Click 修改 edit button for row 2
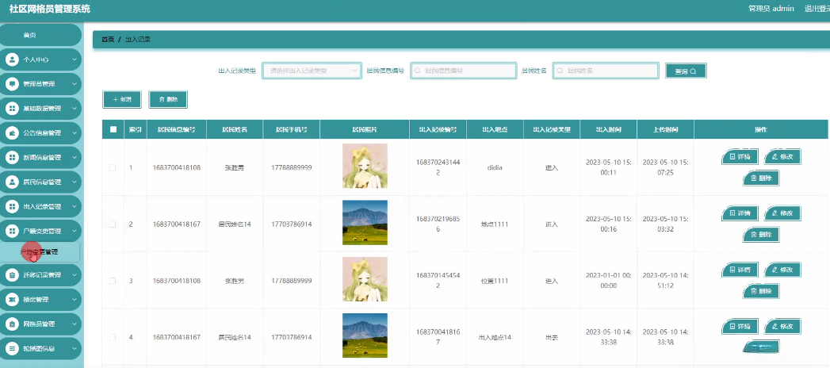Screen dimensions: 830x368 pos(782,213)
